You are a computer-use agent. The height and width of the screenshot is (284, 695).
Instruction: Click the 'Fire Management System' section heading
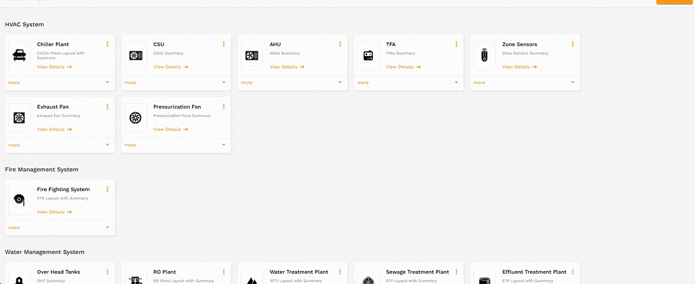pos(42,170)
